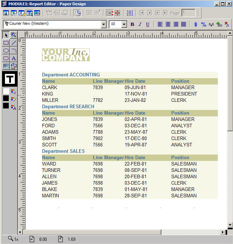Open the font name dropdown
Screen dimensions: 233x244
click(103, 24)
